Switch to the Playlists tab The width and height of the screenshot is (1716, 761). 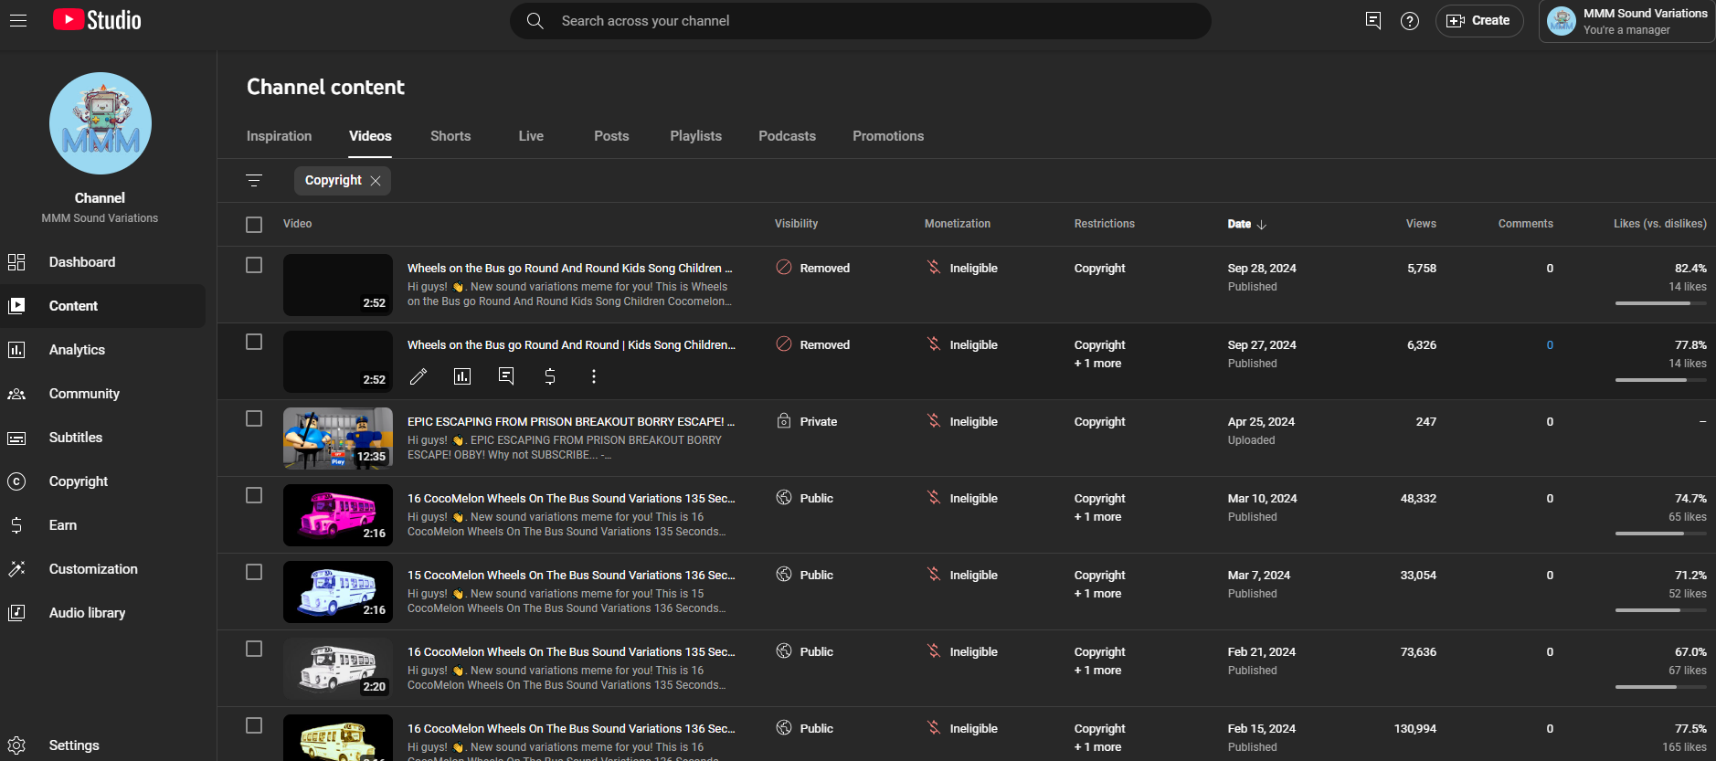[x=695, y=136]
